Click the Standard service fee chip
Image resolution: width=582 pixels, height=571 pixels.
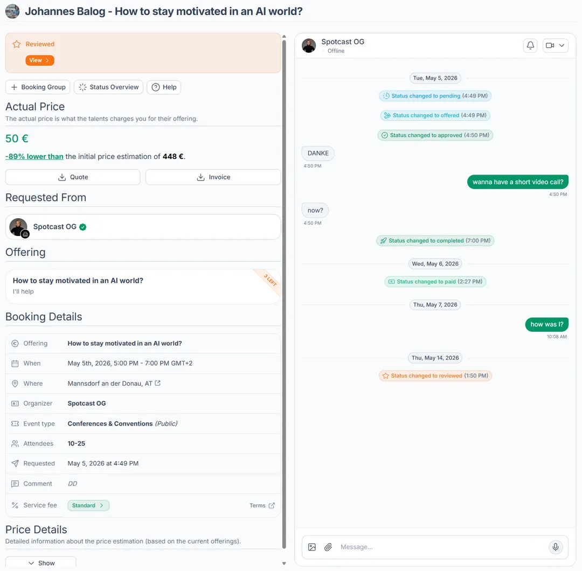coord(88,505)
